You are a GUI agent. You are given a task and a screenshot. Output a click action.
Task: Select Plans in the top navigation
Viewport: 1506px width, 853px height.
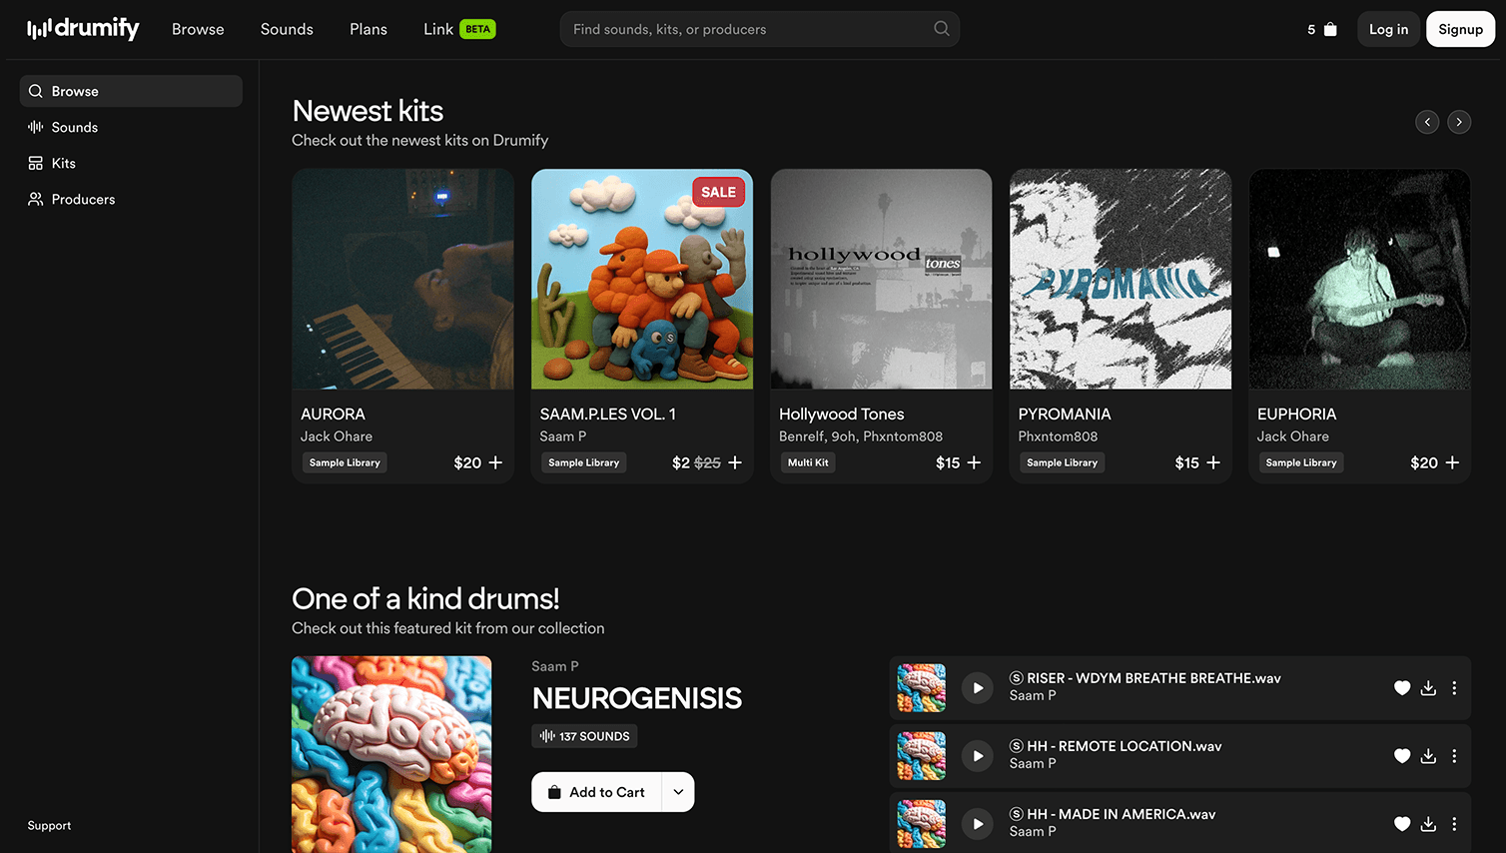369,29
